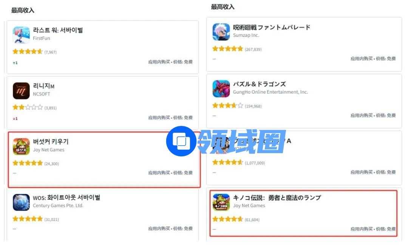Visit the NCSOFT publisher link
The image size is (408, 245).
[42, 94]
